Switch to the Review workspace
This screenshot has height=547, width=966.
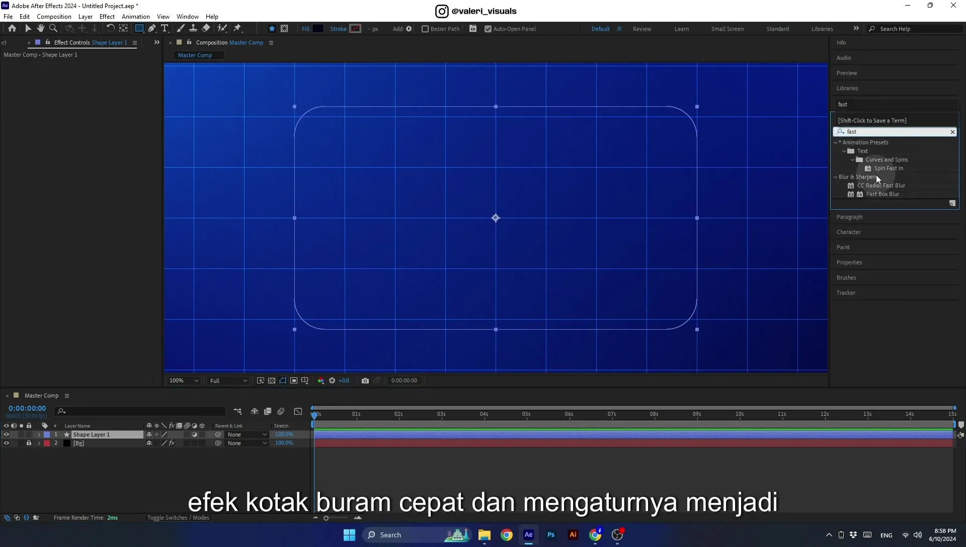[642, 29]
